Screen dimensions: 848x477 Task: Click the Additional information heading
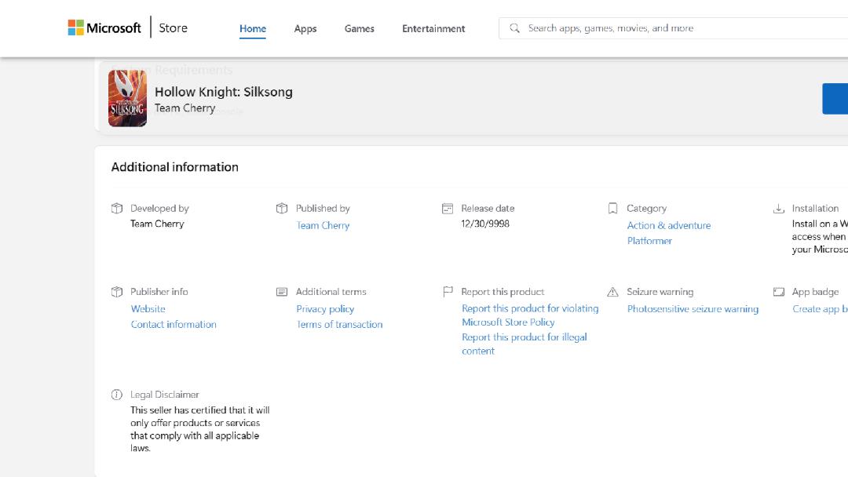(x=174, y=167)
